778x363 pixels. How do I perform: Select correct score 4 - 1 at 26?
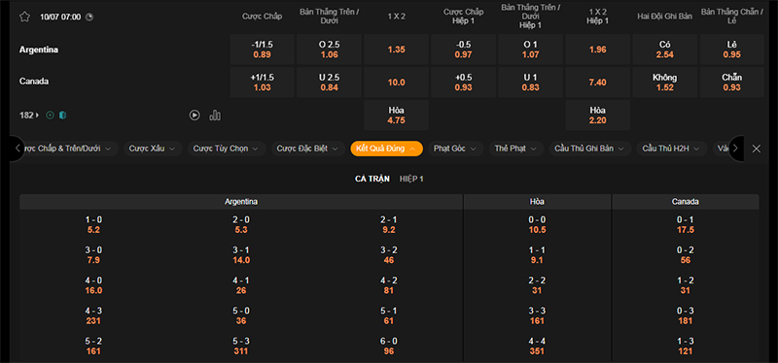click(241, 285)
